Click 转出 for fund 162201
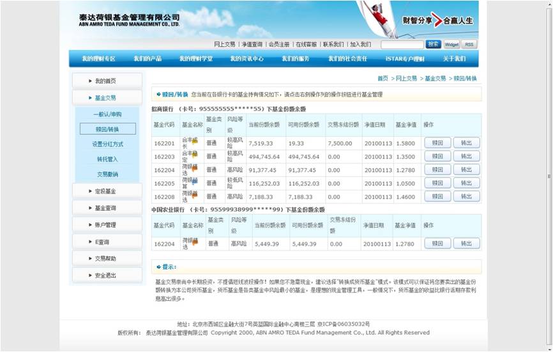Viewport: 553px width, 352px height. [x=466, y=143]
